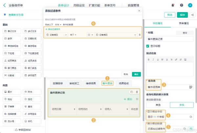Click 取消 in the filter dialog
Viewport: 197px width, 133px height.
pos(126,74)
